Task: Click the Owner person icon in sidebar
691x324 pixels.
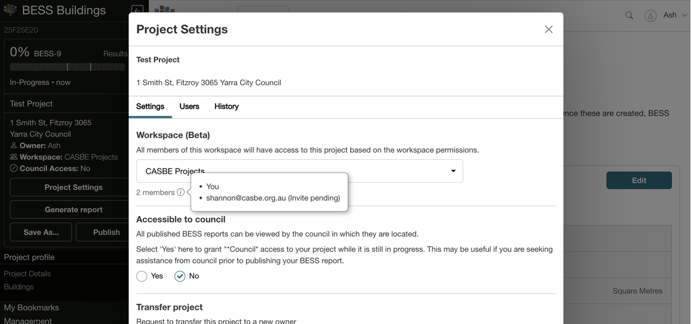Action: click(14, 146)
